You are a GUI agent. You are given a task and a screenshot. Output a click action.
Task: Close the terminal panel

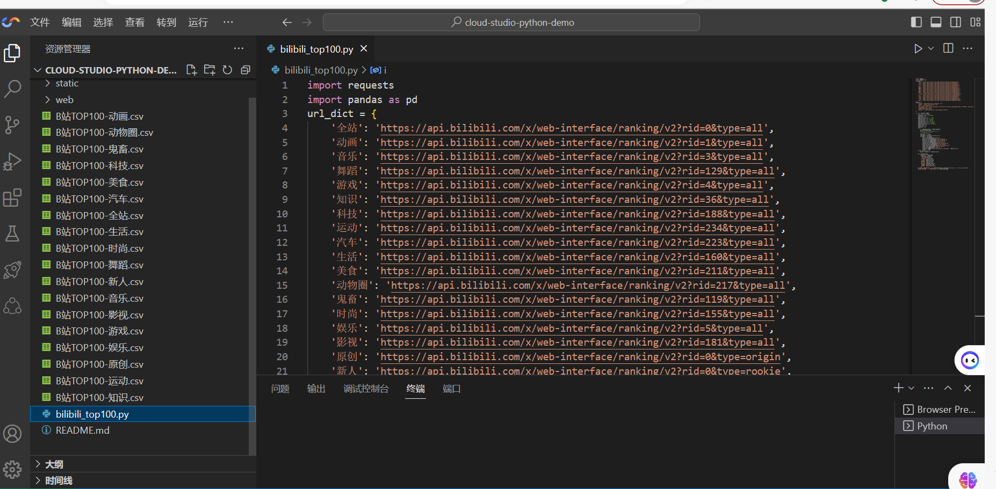[968, 388]
